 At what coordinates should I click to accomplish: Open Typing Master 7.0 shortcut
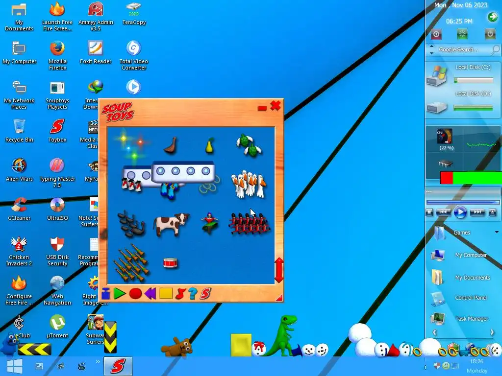pos(57,174)
